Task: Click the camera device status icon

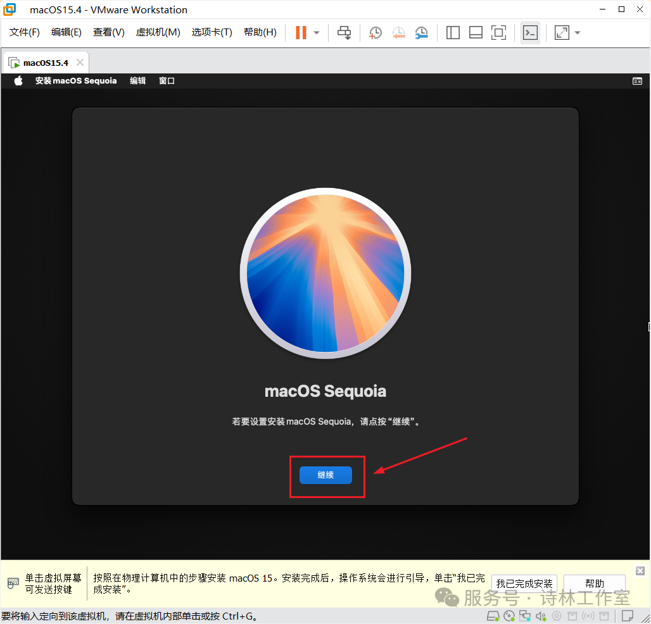Action: pyautogui.click(x=557, y=616)
